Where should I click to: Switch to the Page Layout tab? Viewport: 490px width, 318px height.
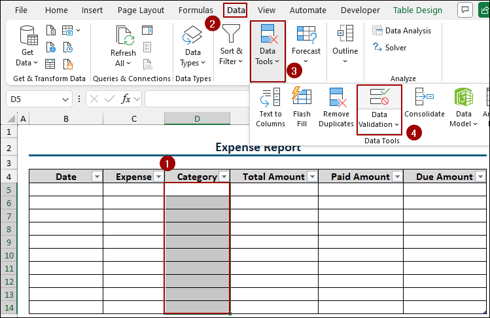point(141,10)
